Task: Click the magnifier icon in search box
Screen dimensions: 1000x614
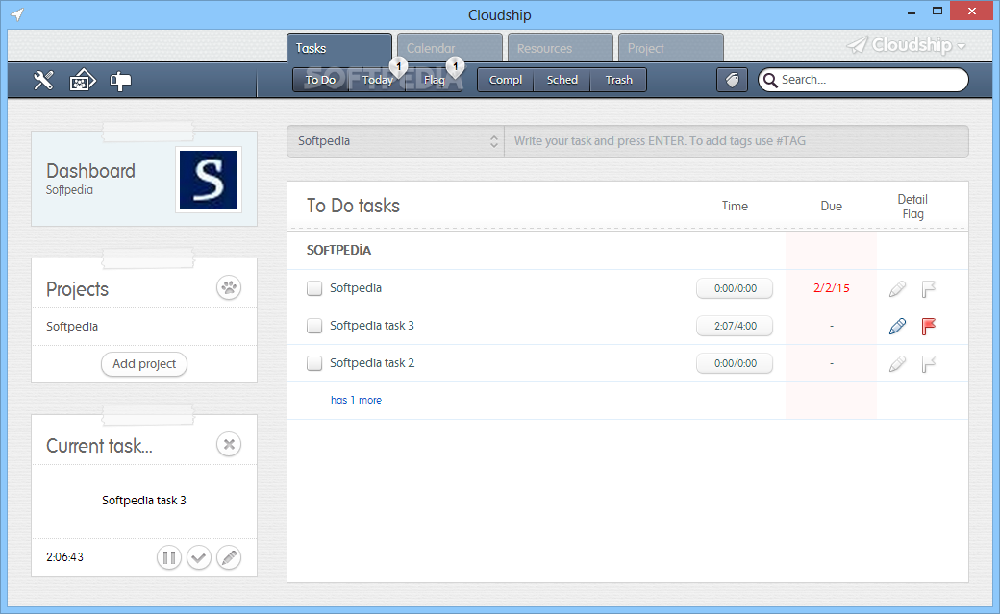Action: tap(770, 80)
